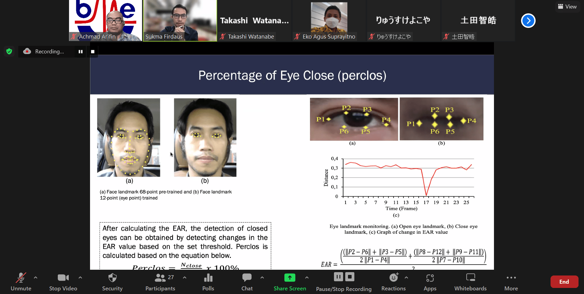Click the Share Screen button
Image resolution: width=584 pixels, height=294 pixels.
tap(290, 282)
